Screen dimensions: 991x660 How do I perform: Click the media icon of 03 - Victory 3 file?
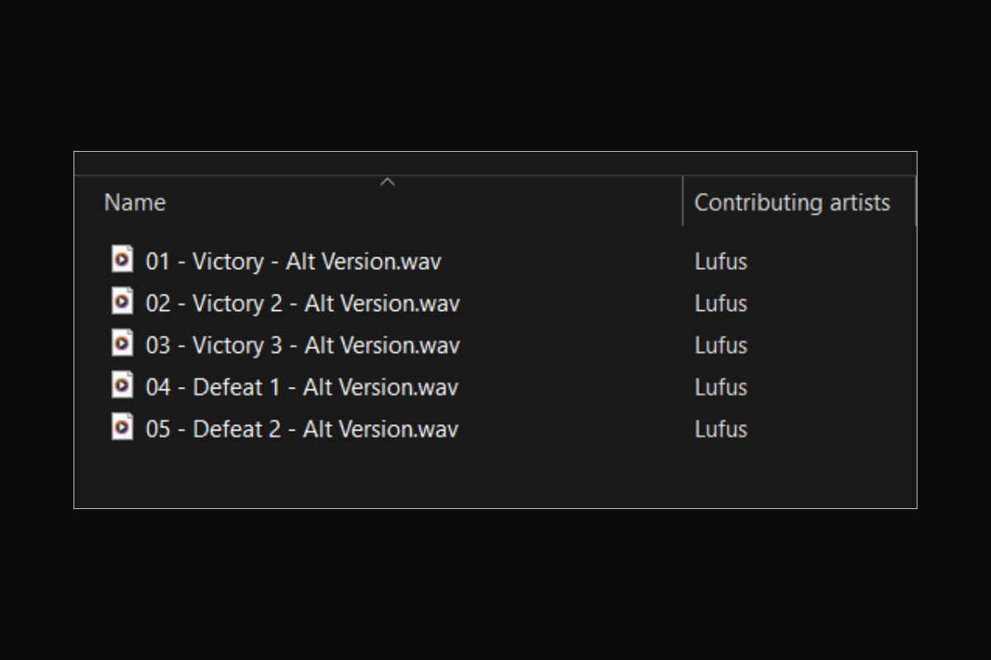point(122,343)
